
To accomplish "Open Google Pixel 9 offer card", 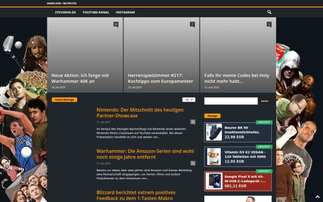I will 238,181.
